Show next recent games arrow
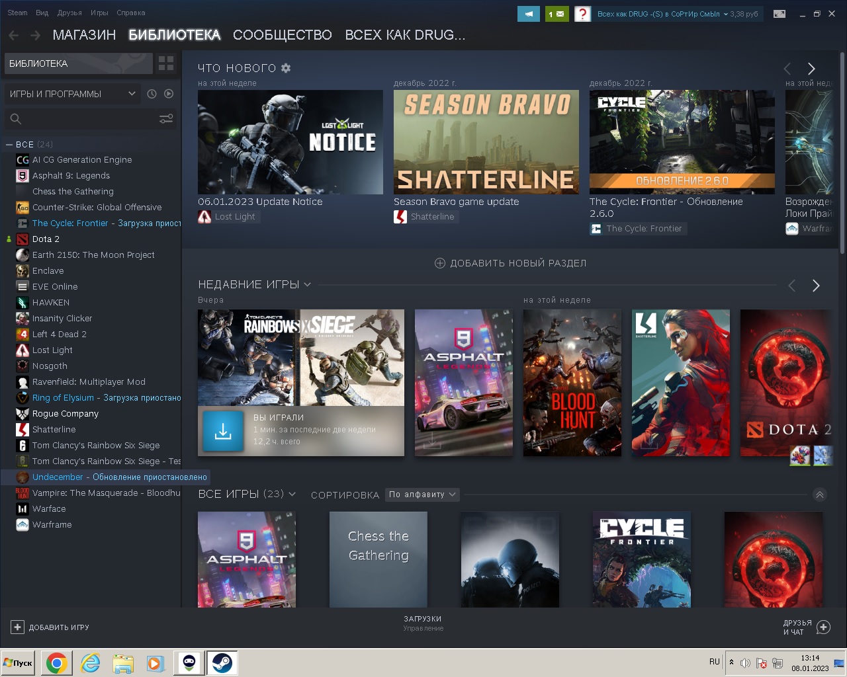The height and width of the screenshot is (677, 847). click(816, 286)
